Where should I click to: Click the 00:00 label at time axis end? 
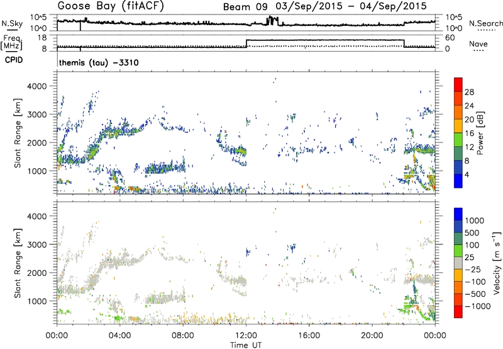(435, 336)
